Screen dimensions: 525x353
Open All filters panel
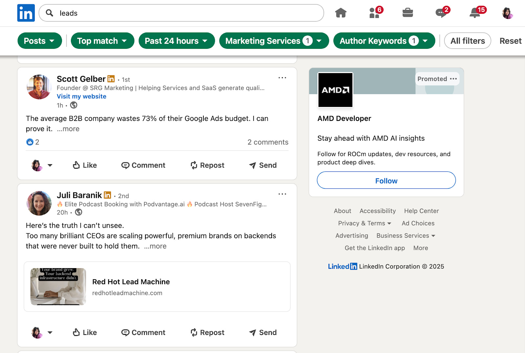click(x=468, y=41)
